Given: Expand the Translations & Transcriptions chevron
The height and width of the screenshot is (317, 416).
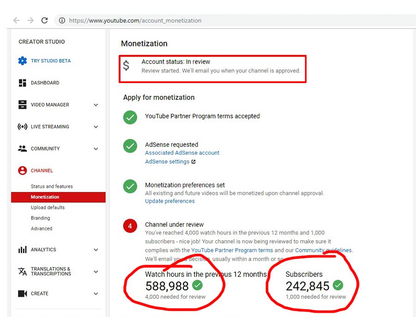Looking at the screenshot, I should pyautogui.click(x=96, y=272).
